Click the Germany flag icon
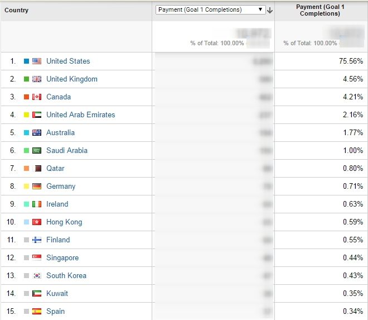Image resolution: width=368 pixels, height=320 pixels. pos(37,186)
